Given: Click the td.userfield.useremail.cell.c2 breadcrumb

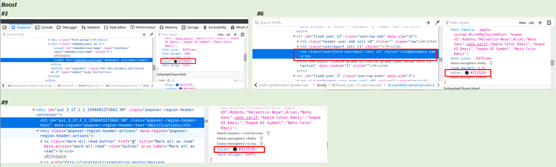Looking at the screenshot, I should point(411,85).
